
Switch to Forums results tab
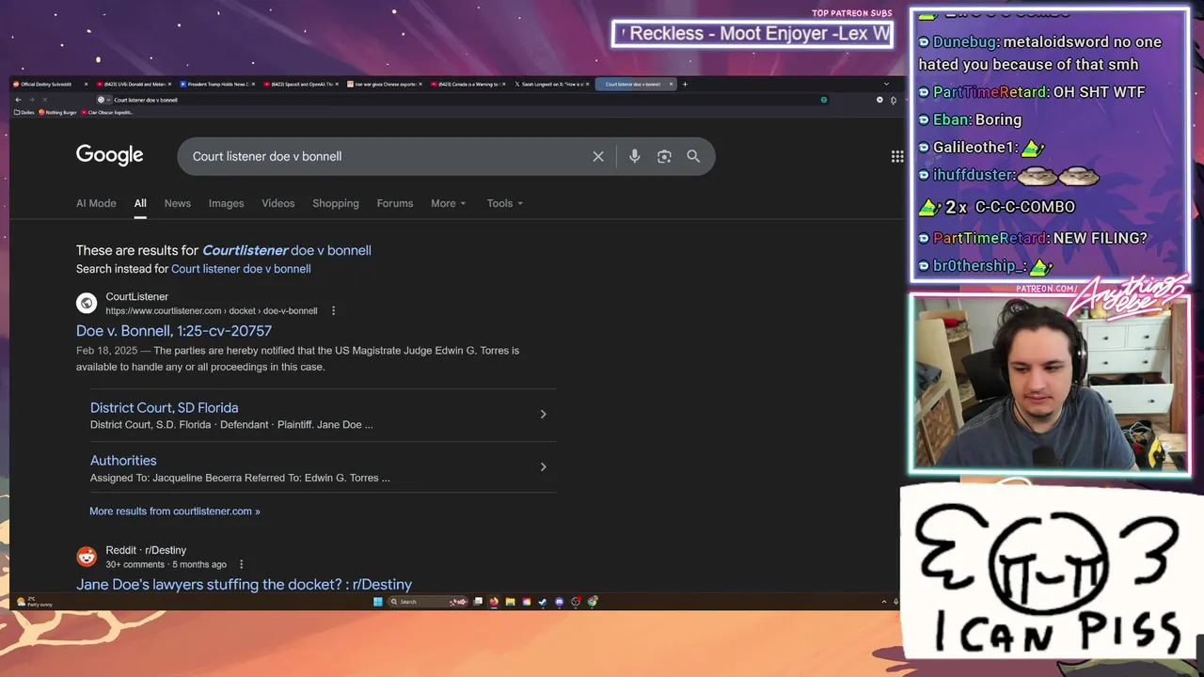tap(395, 203)
